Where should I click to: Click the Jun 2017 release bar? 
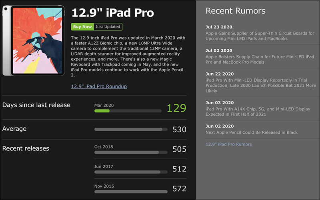click(131, 172)
